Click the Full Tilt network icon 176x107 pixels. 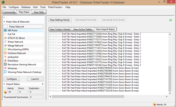5,34
